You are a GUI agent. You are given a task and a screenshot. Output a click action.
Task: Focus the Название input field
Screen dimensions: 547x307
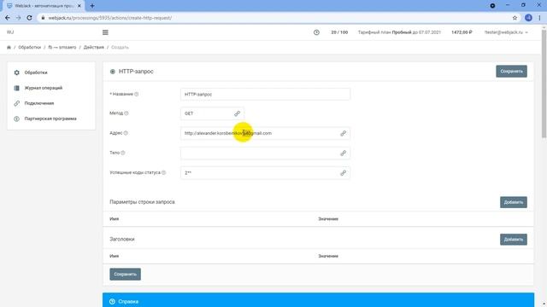tap(265, 95)
